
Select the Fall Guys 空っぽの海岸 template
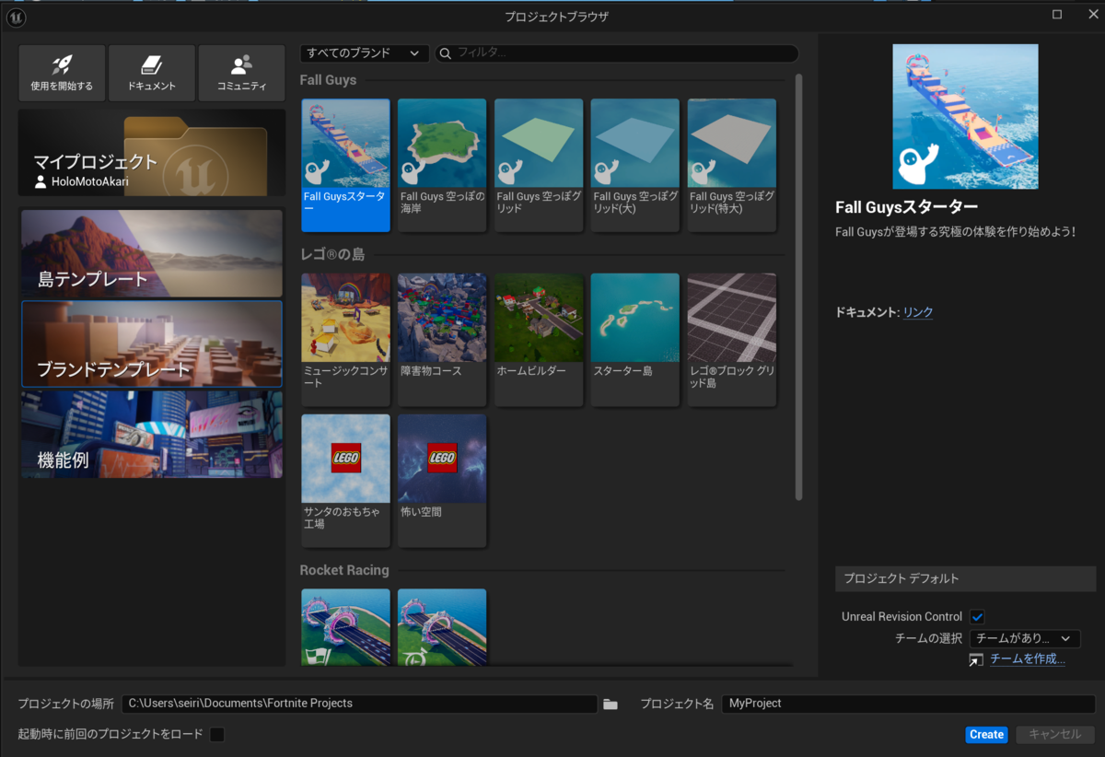pyautogui.click(x=442, y=165)
